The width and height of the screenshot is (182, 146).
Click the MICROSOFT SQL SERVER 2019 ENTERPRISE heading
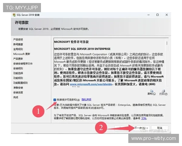(82, 49)
